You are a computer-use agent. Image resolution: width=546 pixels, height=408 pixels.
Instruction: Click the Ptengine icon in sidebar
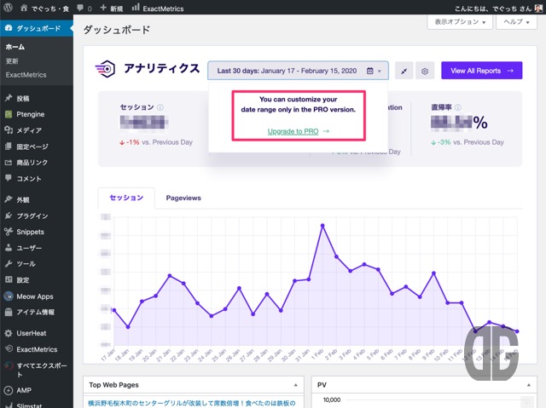point(9,114)
